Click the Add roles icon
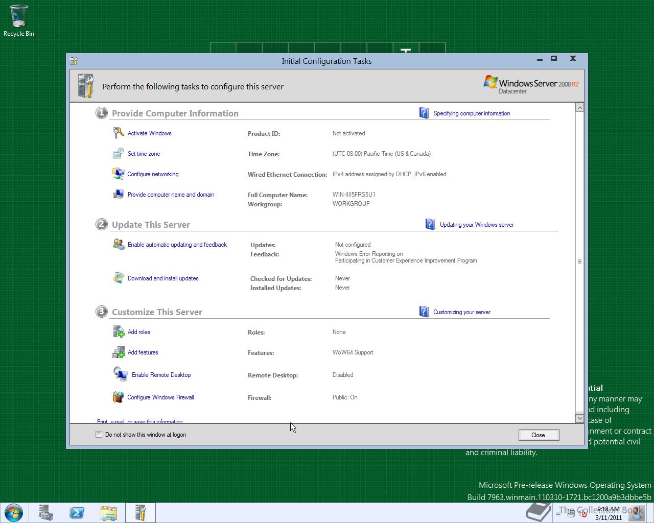Image resolution: width=654 pixels, height=523 pixels. (x=119, y=331)
